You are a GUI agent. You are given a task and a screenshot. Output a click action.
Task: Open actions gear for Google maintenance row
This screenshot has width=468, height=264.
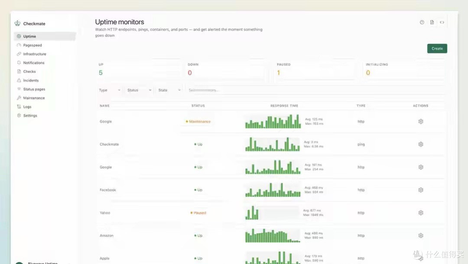(420, 122)
